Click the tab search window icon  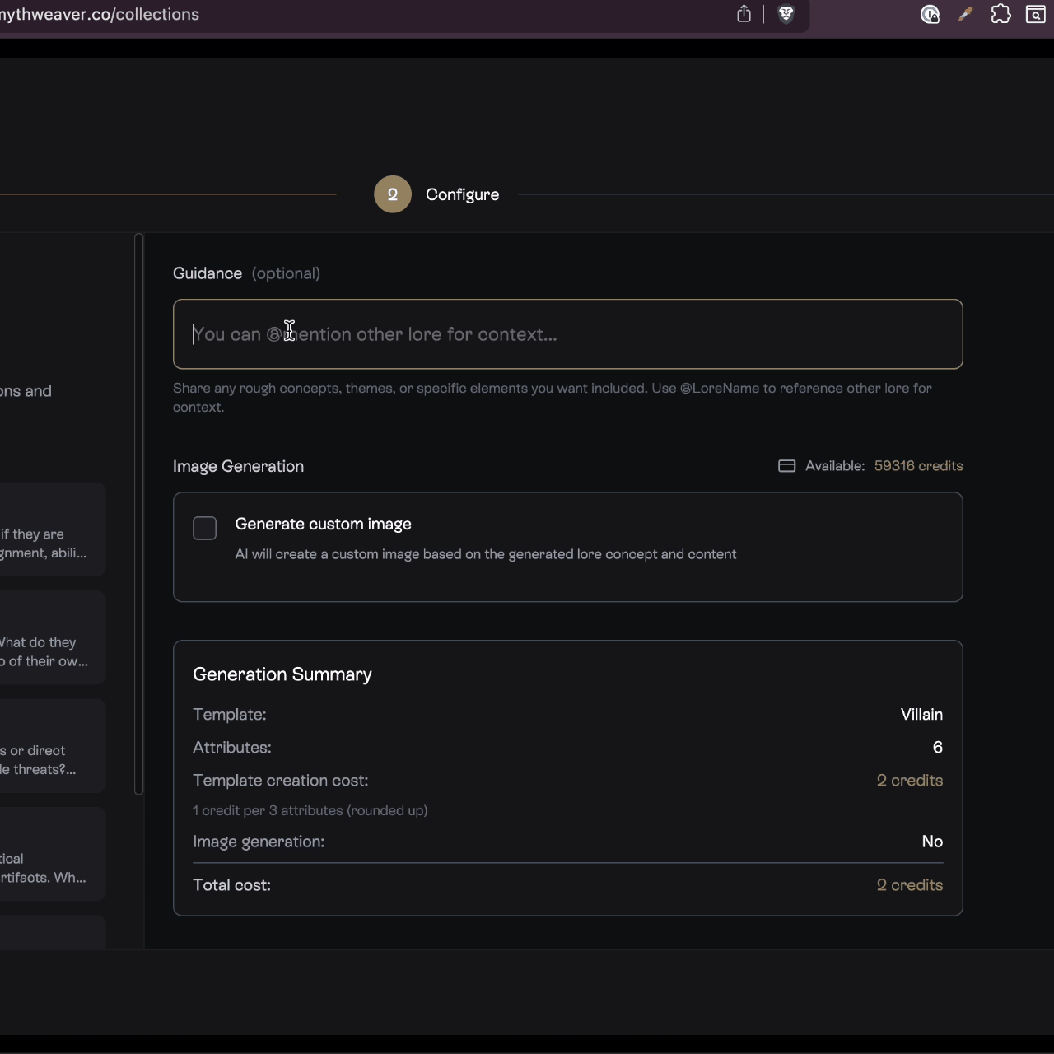[1035, 14]
